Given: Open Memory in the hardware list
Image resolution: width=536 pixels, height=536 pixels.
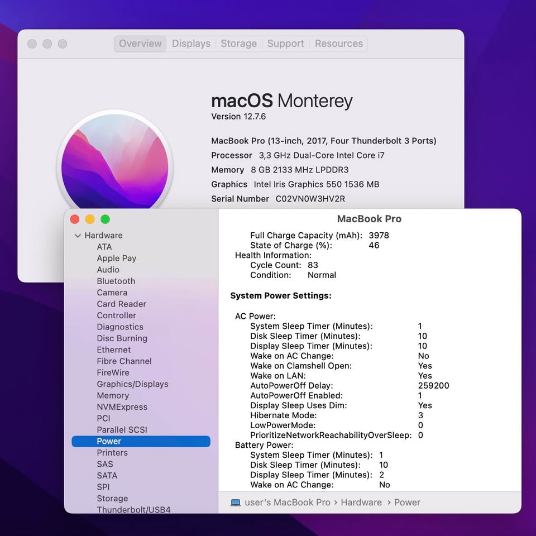Looking at the screenshot, I should [113, 395].
